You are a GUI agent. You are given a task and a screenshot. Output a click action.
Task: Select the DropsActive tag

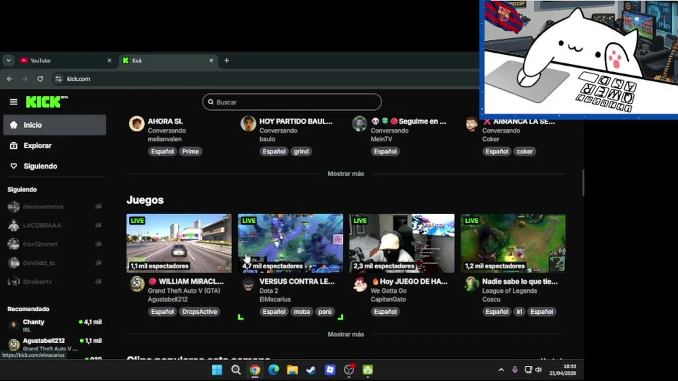(200, 312)
